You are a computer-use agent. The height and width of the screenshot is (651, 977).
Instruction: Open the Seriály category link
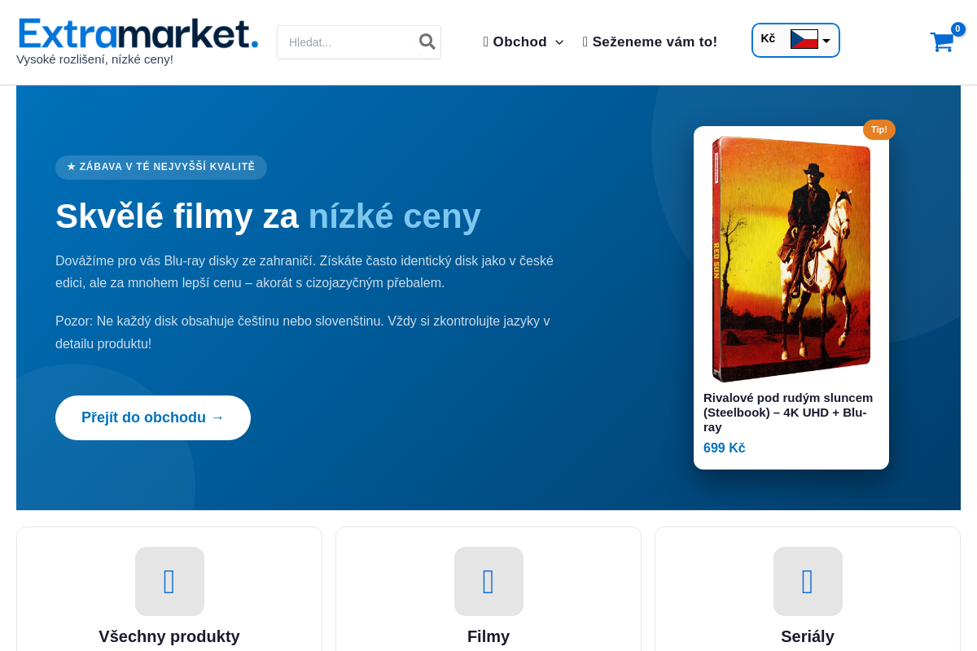point(808,636)
